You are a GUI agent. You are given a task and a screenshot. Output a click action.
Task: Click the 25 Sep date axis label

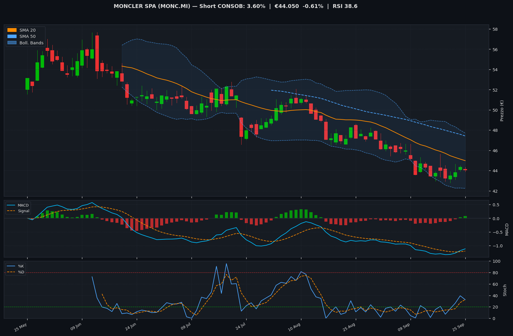tap(459, 327)
